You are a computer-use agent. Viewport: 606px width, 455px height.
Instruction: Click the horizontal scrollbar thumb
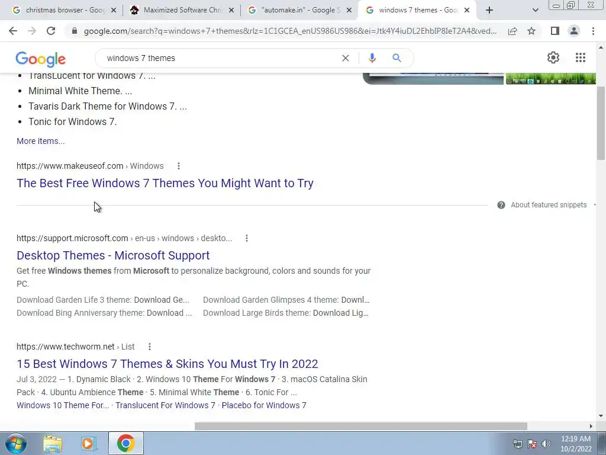360,426
